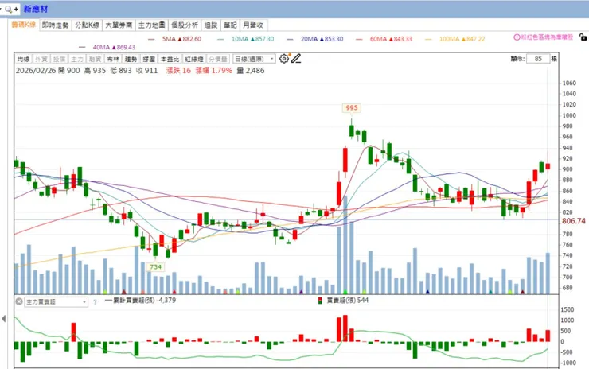This screenshot has width=589, height=369.
Task: Select the pencil drawing tool
Action: coord(296,59)
